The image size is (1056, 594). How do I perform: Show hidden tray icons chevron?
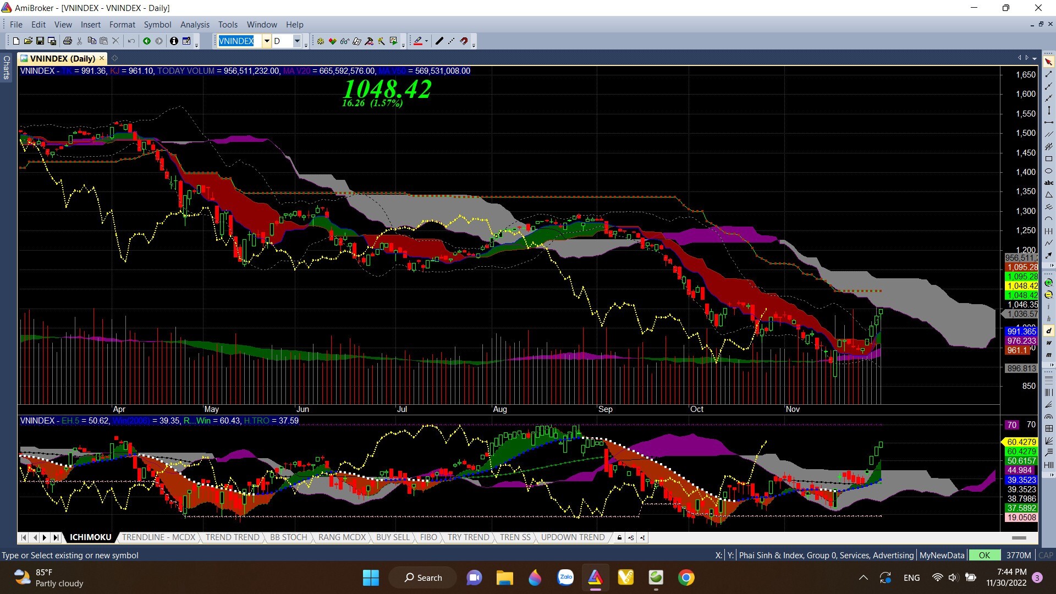pyautogui.click(x=863, y=577)
